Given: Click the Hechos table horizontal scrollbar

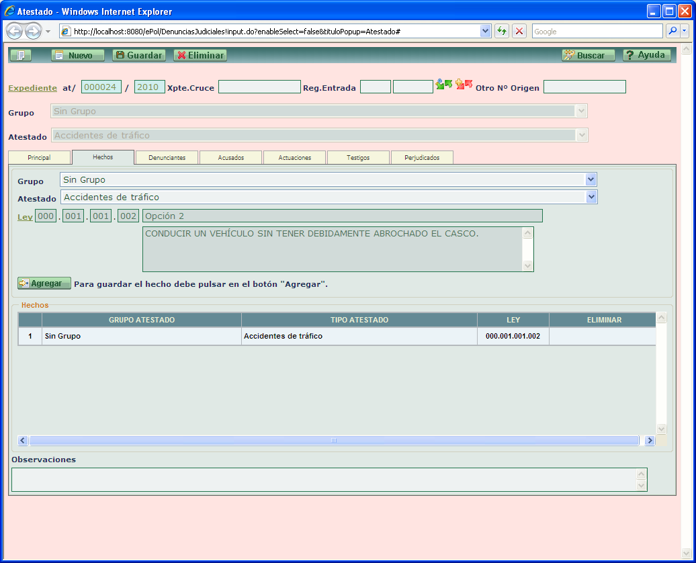Looking at the screenshot, I should click(333, 441).
